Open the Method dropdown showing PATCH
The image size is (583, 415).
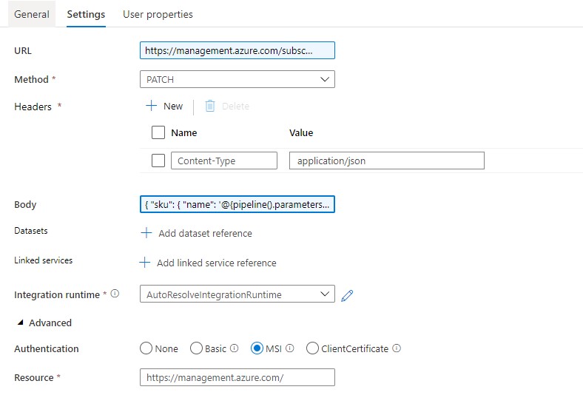(237, 79)
